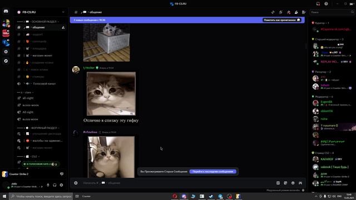Screen dimensions: 356x200
Task: Open Discover servers compass icon
Action: click(6, 61)
